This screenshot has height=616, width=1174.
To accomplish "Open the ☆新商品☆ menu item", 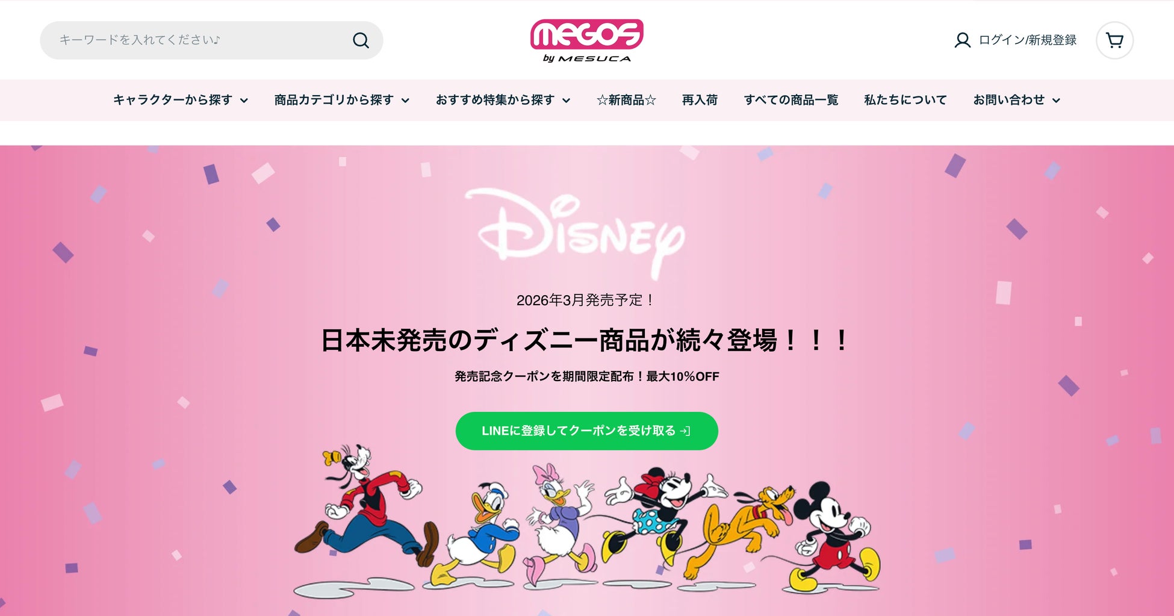I will [x=626, y=100].
